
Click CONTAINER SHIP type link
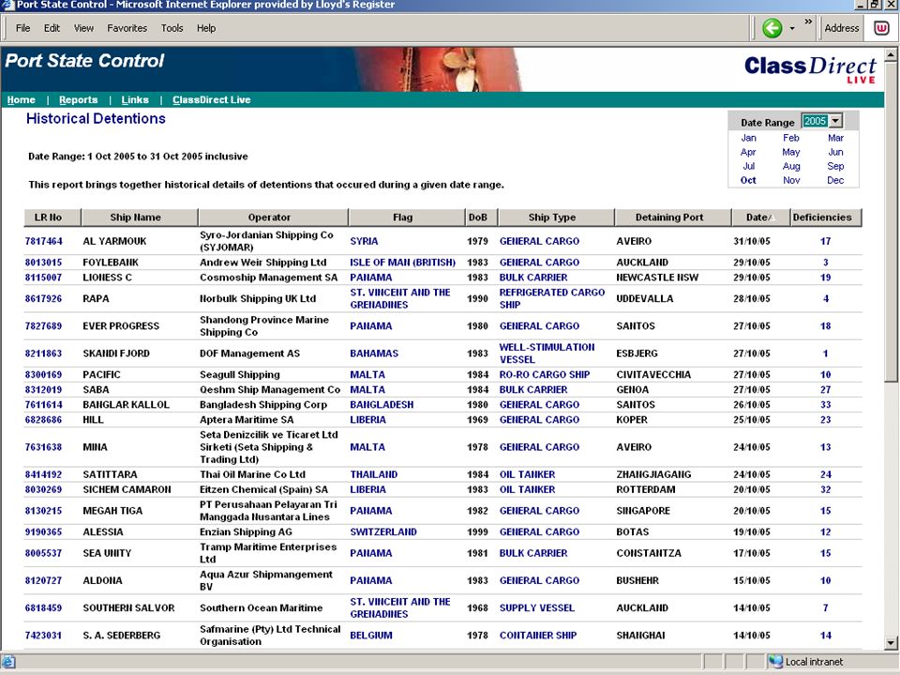[538, 636]
